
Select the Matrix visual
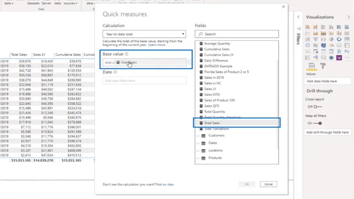[x=331, y=51]
